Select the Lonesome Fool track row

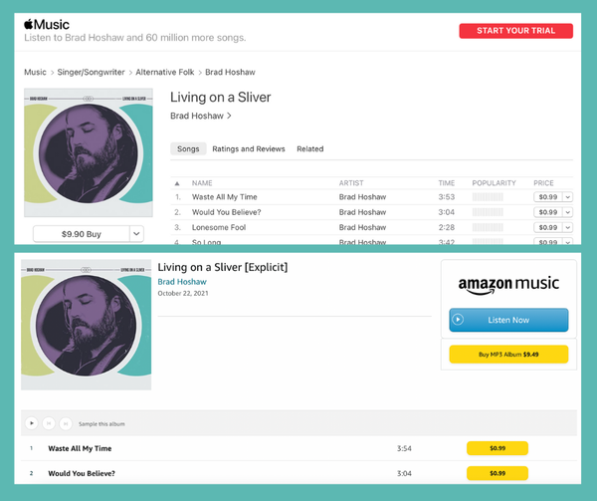(371, 227)
